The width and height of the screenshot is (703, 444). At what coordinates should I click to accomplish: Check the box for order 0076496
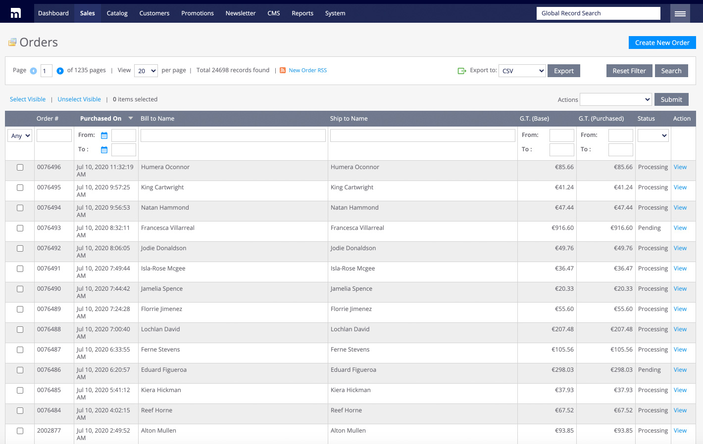(x=20, y=168)
